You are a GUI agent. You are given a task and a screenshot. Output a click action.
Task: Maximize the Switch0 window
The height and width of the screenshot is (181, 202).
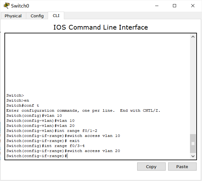click(x=174, y=6)
